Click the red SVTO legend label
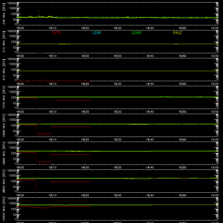The width and height of the screenshot is (223, 223). tap(57, 33)
